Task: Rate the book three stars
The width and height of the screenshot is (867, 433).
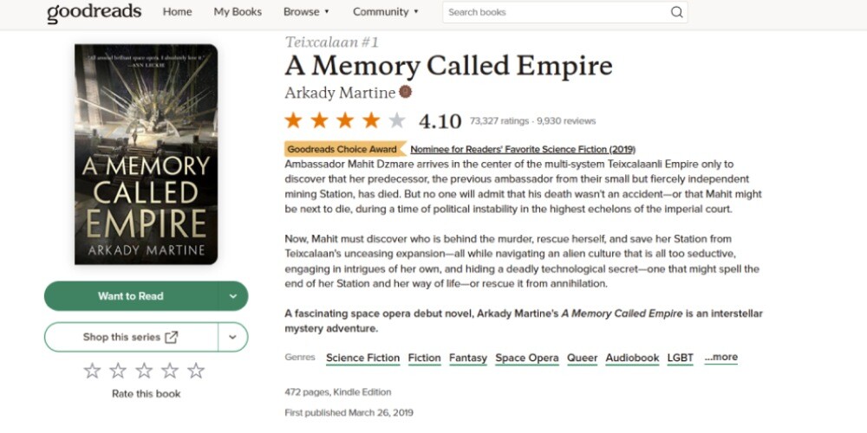Action: click(144, 371)
